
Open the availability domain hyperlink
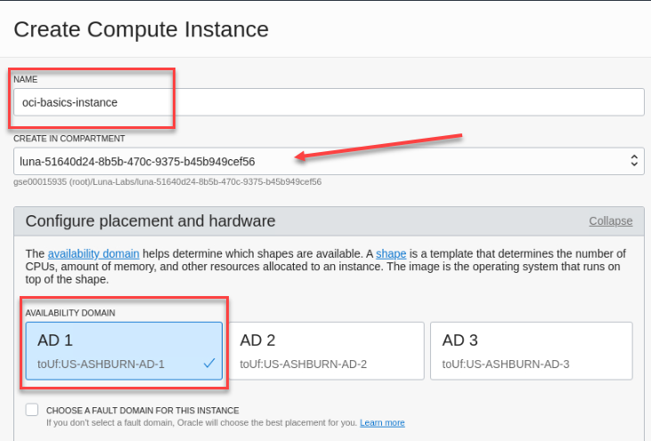(94, 253)
